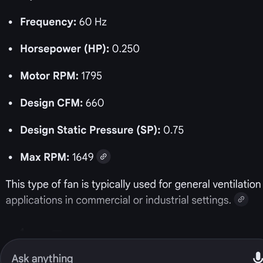Image resolution: width=263 pixels, height=263 pixels.
Task: Click the 'Horsepower (HP):' label
Action: [65, 49]
